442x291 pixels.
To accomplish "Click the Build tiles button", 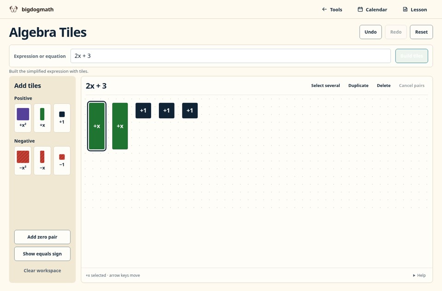I will click(x=412, y=56).
